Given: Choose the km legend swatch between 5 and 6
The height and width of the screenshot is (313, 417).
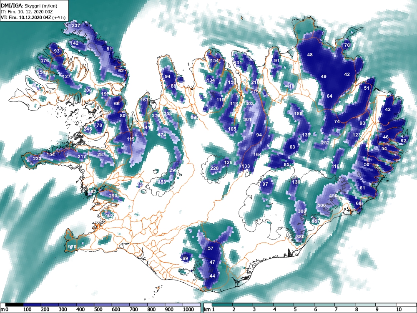Looking at the screenshot, I should coord(304,305).
